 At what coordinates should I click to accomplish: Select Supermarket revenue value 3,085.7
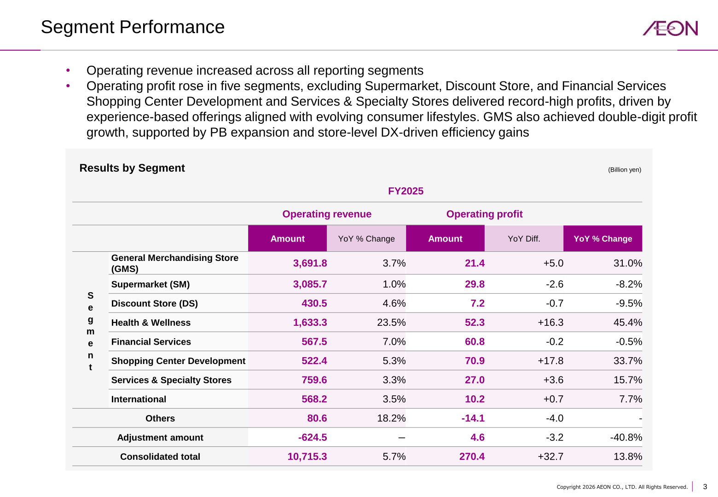[310, 284]
